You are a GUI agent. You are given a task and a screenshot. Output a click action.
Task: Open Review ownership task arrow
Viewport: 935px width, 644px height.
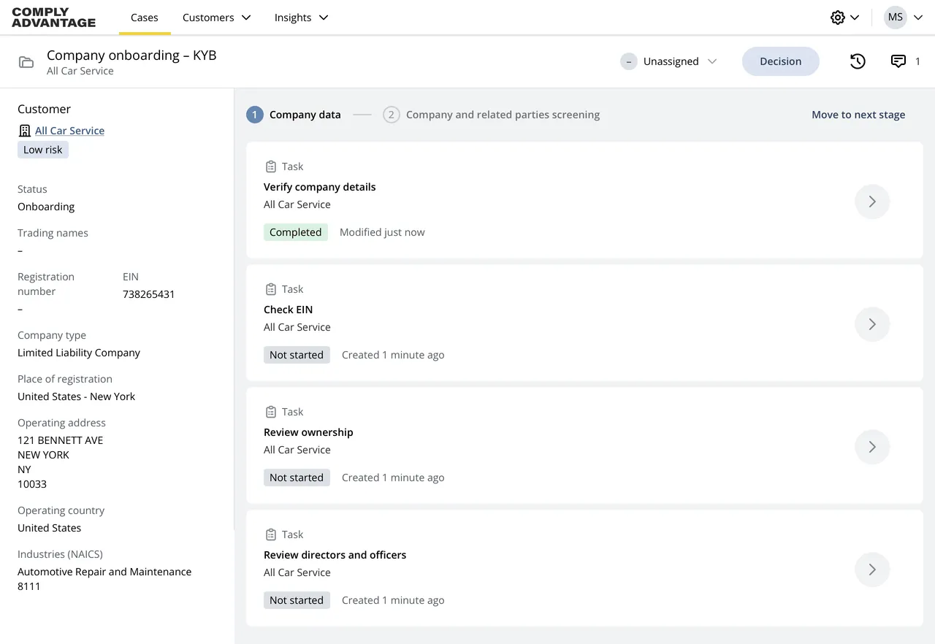872,447
